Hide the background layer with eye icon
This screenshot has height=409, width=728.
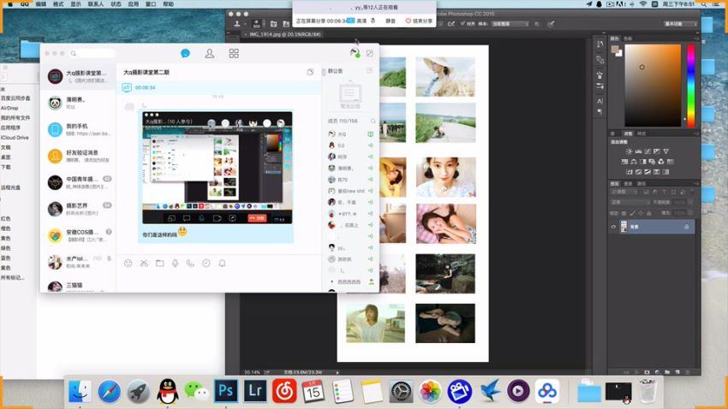pos(613,227)
